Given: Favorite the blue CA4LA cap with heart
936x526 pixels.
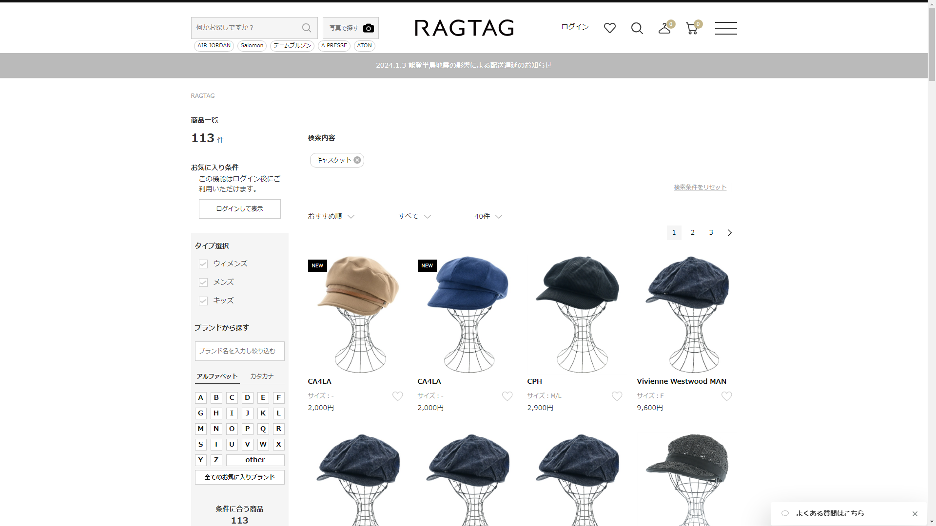Looking at the screenshot, I should coord(507,396).
